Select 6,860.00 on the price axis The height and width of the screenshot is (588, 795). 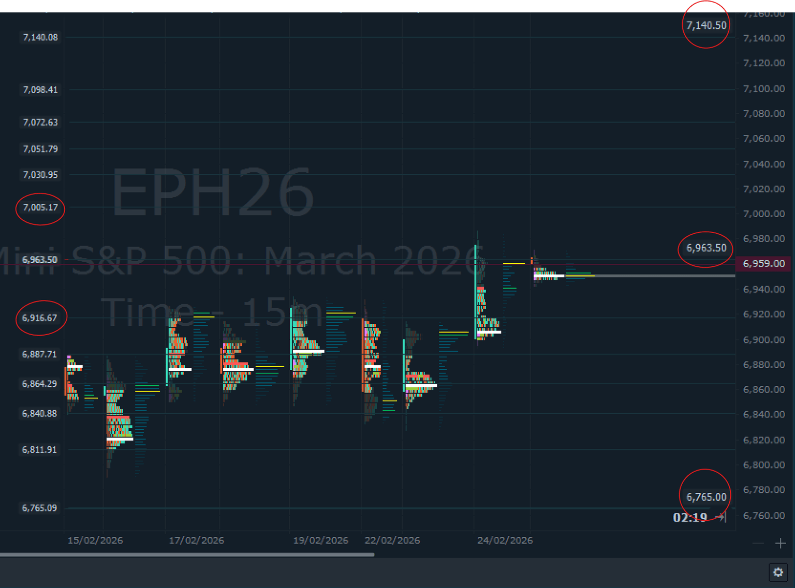(x=764, y=390)
